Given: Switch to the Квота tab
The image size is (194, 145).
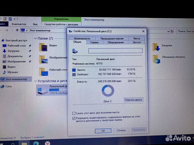Looking at the screenshot, I should (x=137, y=38).
